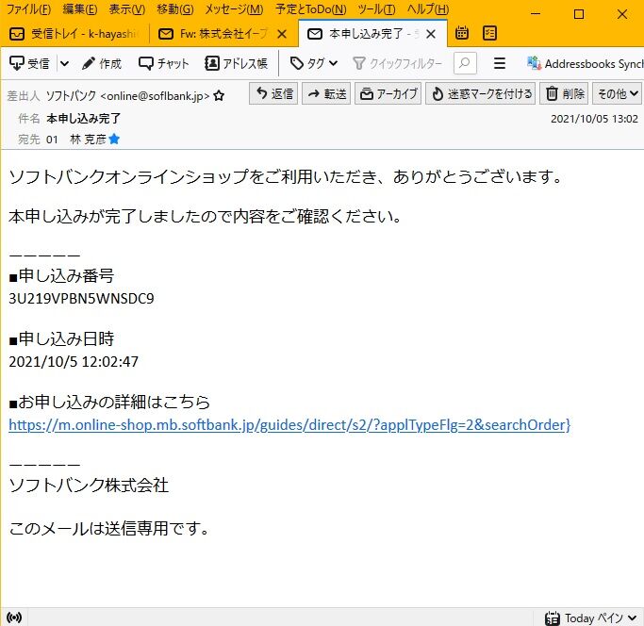Switch to the 受信トレイ k-hayashi tab

click(x=74, y=34)
